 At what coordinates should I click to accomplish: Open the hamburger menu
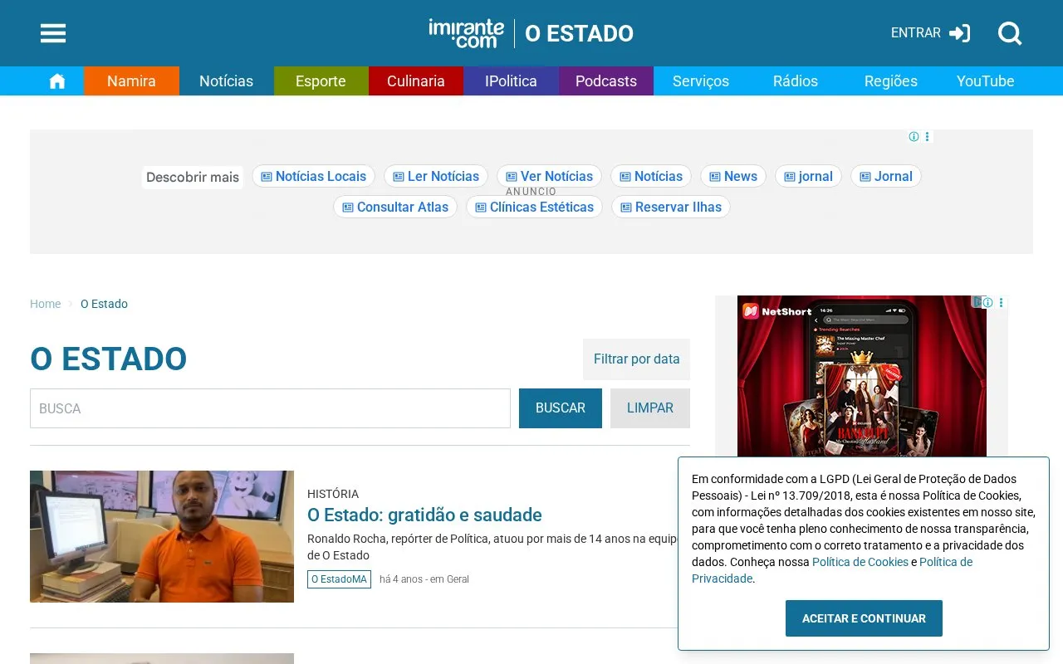pos(53,33)
